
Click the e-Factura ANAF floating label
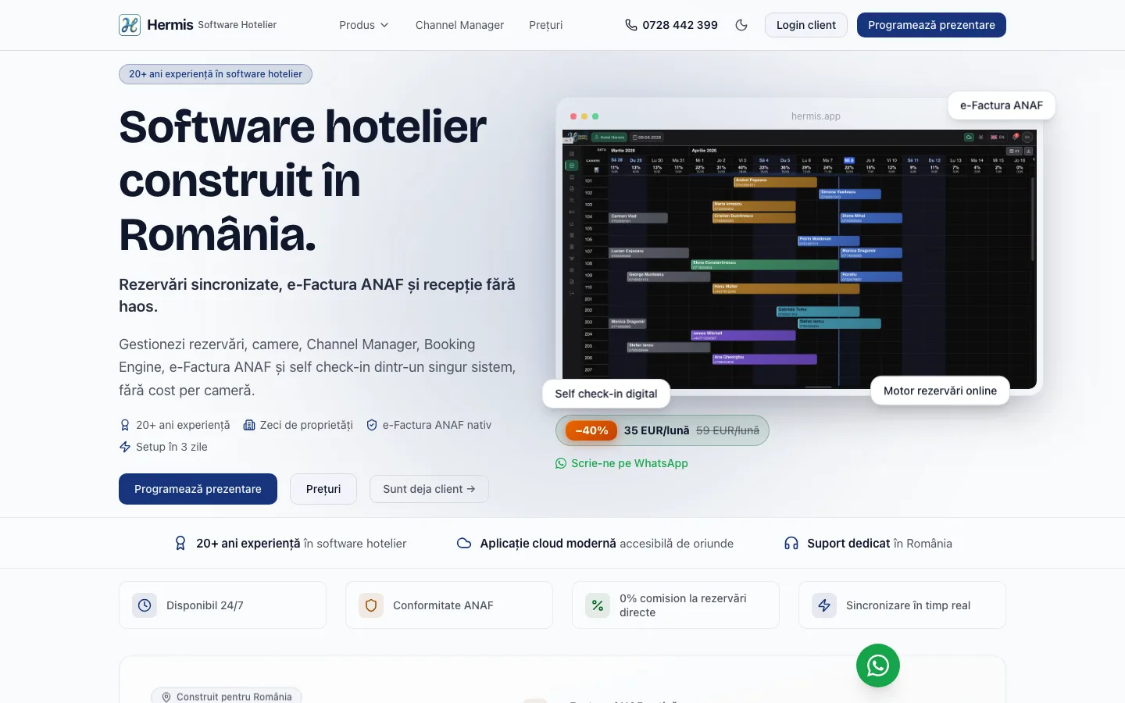[1002, 105]
